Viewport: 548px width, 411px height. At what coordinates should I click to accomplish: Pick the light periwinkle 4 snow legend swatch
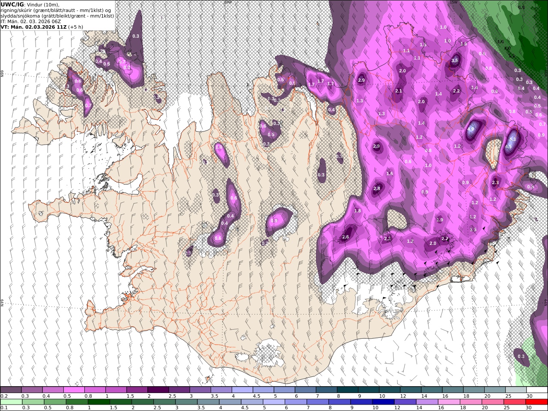click(242, 390)
